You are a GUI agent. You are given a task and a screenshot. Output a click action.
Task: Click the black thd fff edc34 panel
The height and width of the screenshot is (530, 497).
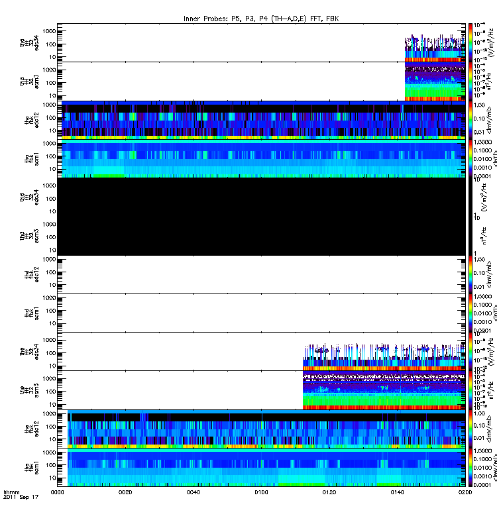pyautogui.click(x=261, y=197)
